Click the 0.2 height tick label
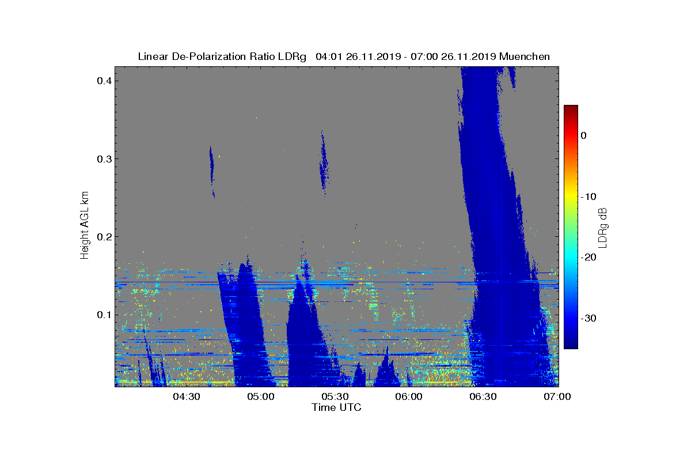Image resolution: width=691 pixels, height=461 pixels. tap(103, 236)
